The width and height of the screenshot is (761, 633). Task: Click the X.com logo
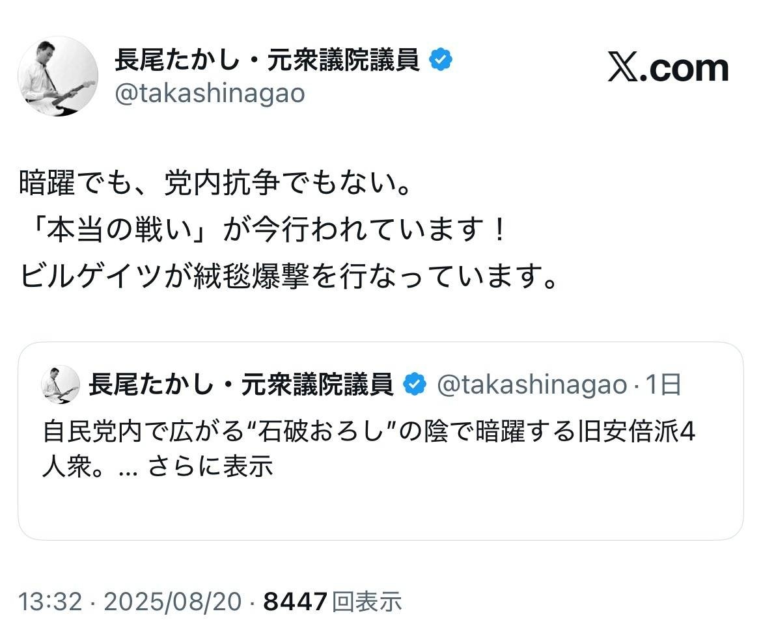click(x=668, y=68)
